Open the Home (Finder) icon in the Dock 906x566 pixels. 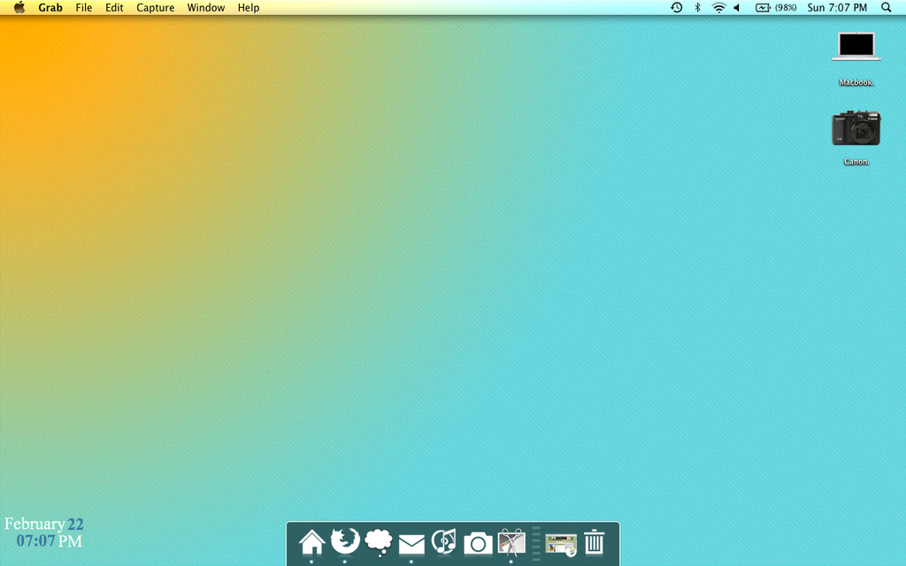(x=311, y=542)
